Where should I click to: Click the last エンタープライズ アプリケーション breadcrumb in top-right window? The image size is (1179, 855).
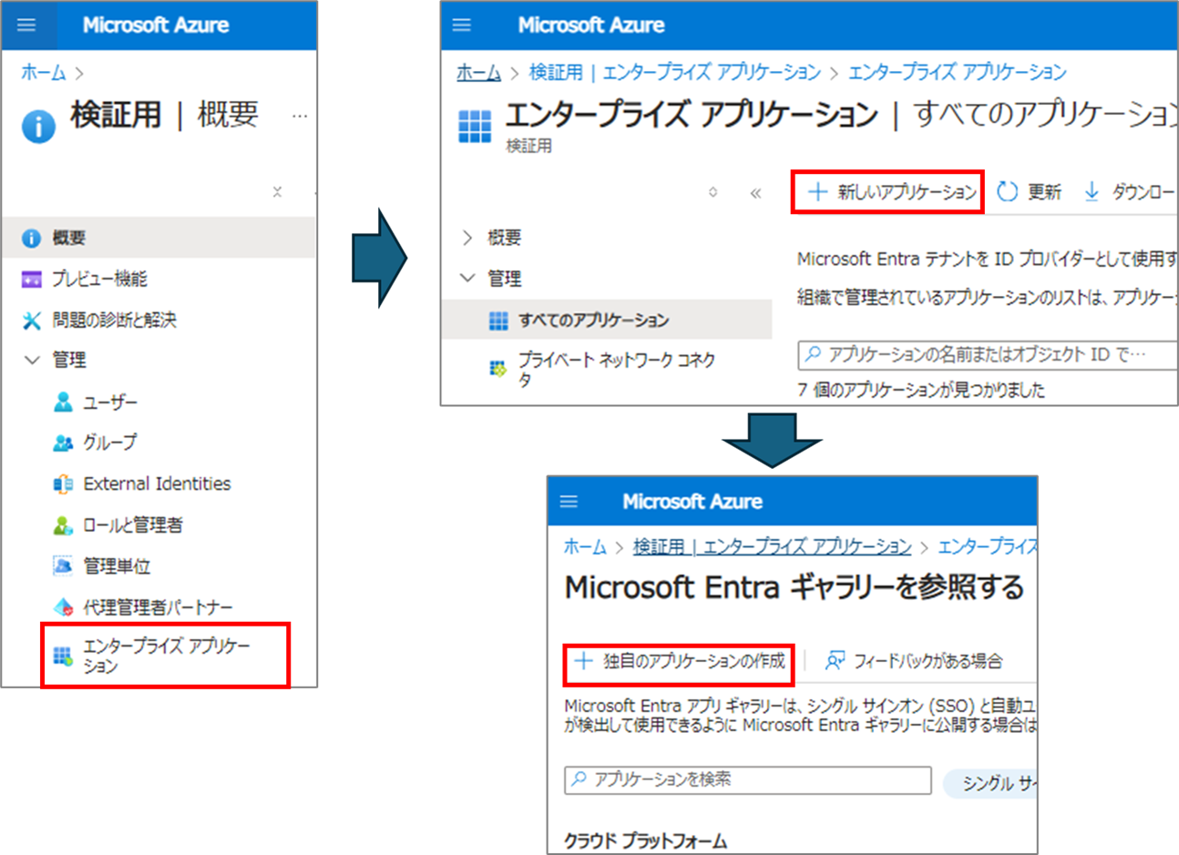pyautogui.click(x=958, y=73)
